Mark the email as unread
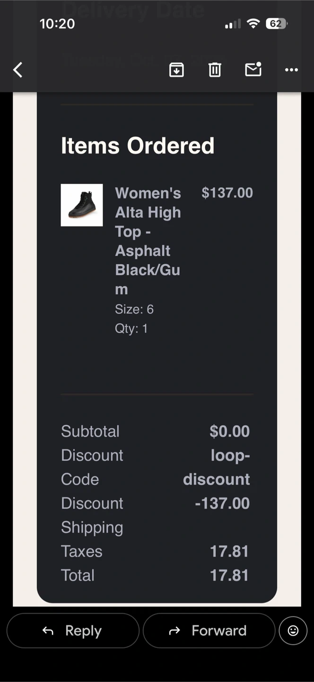Screen dimensions: 314x682 click(253, 70)
